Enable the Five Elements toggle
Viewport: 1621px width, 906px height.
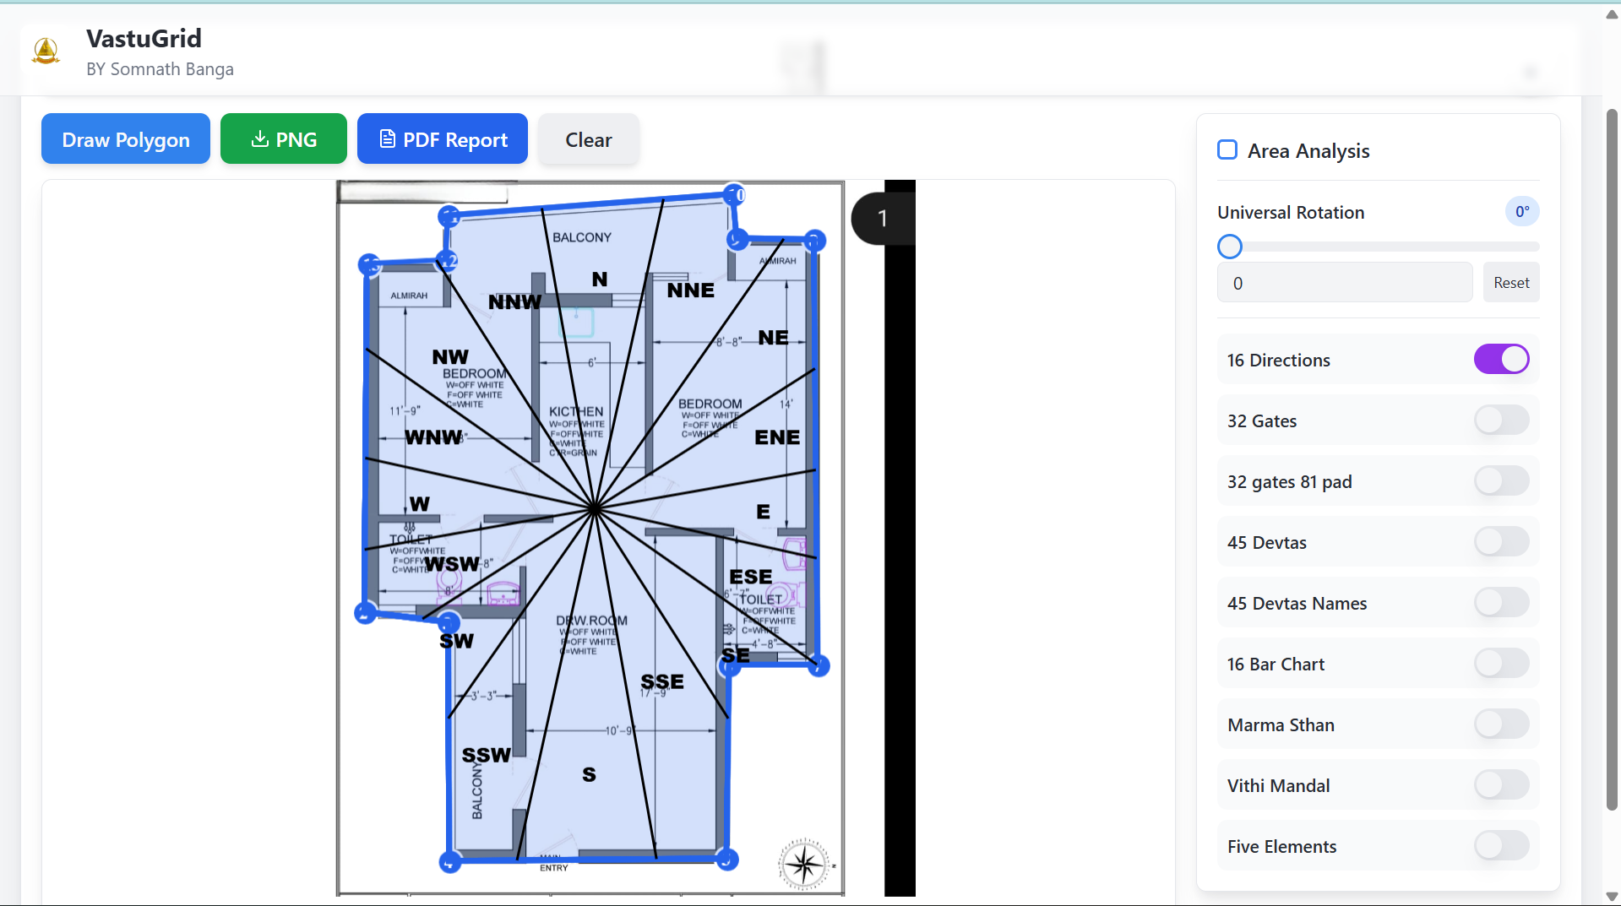pyautogui.click(x=1500, y=845)
